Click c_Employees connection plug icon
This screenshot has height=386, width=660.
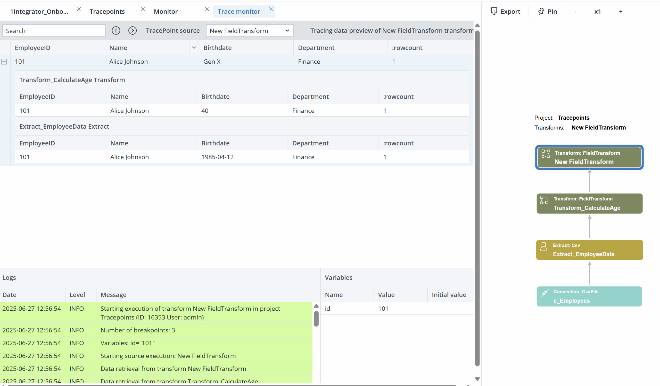544,293
